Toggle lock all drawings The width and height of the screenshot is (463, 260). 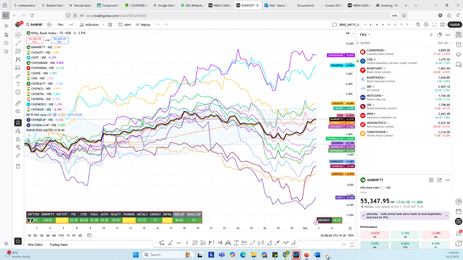(18, 139)
